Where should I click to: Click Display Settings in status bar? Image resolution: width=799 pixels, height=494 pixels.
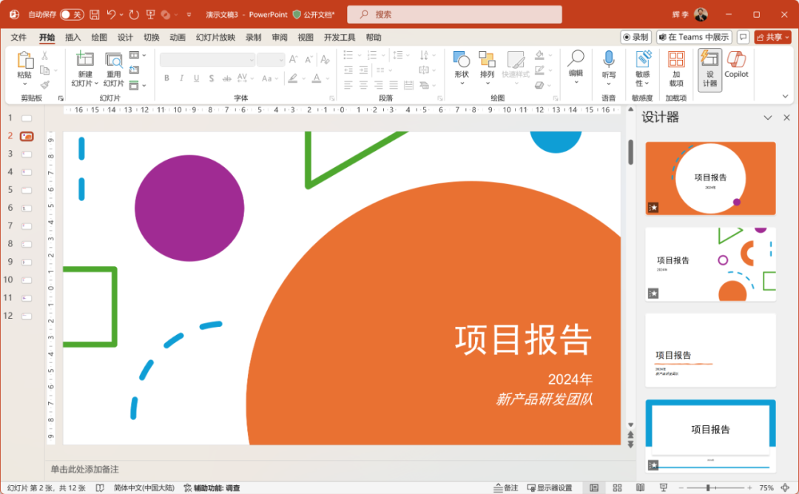[549, 488]
